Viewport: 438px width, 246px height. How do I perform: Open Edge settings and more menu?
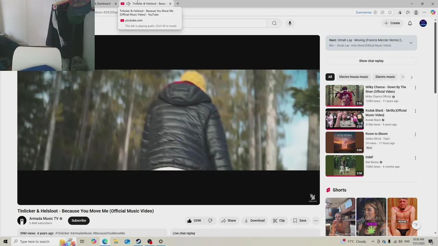[424, 12]
